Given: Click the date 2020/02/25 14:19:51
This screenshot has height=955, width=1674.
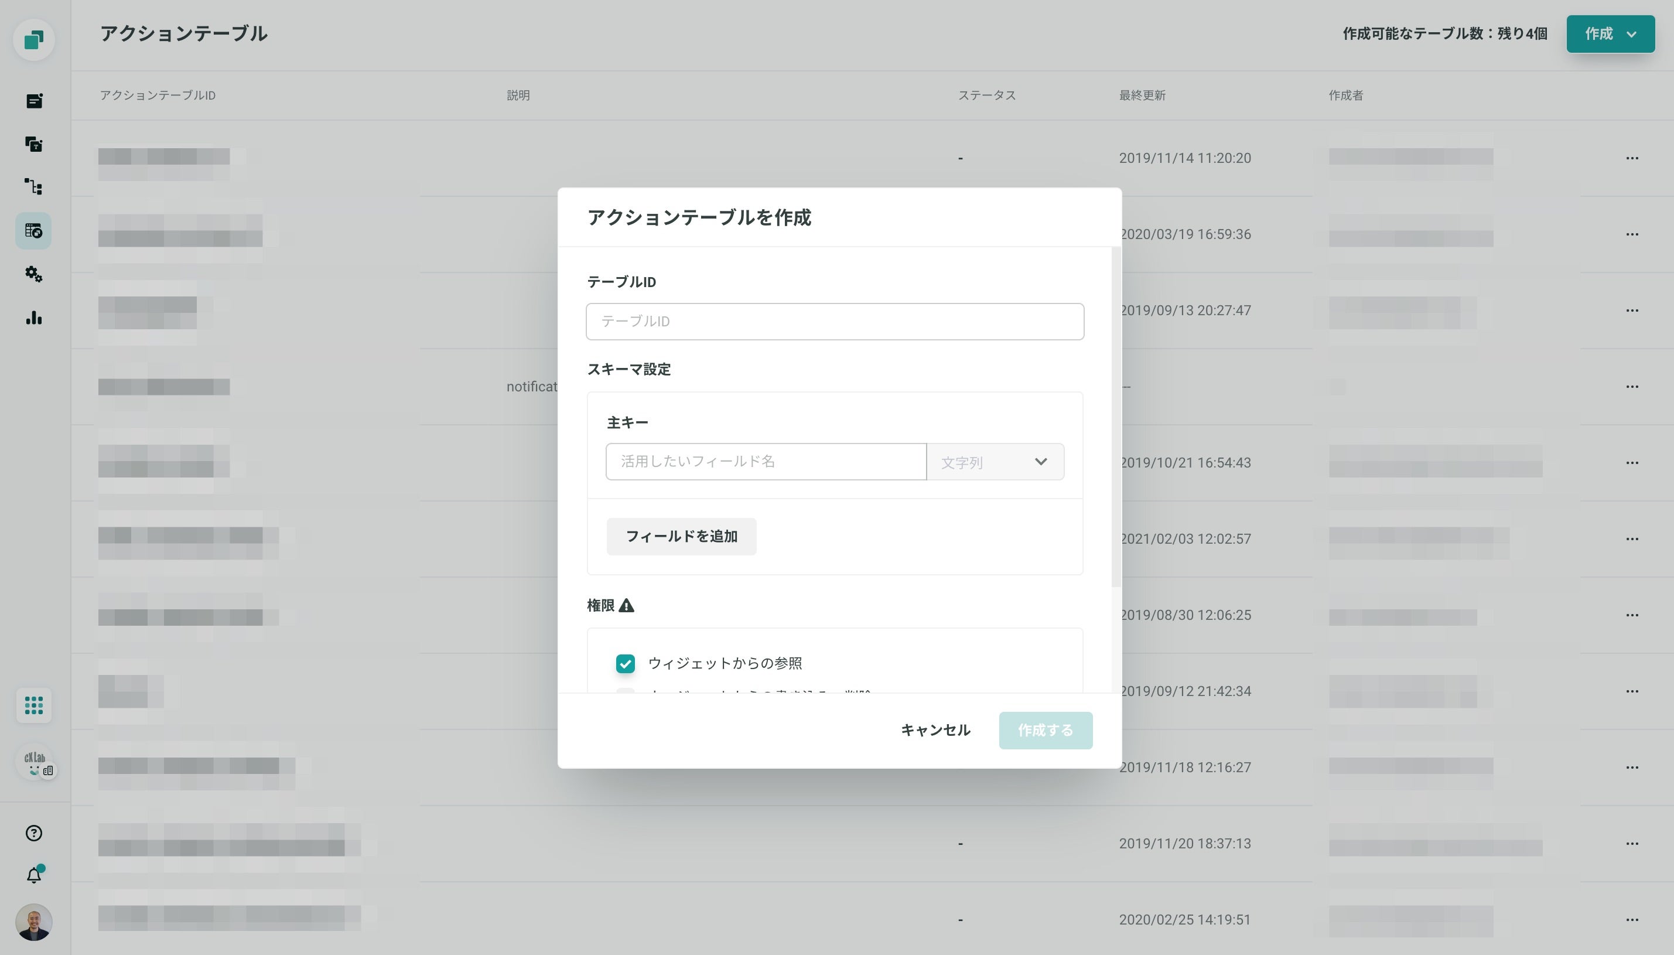Looking at the screenshot, I should coord(1185,920).
